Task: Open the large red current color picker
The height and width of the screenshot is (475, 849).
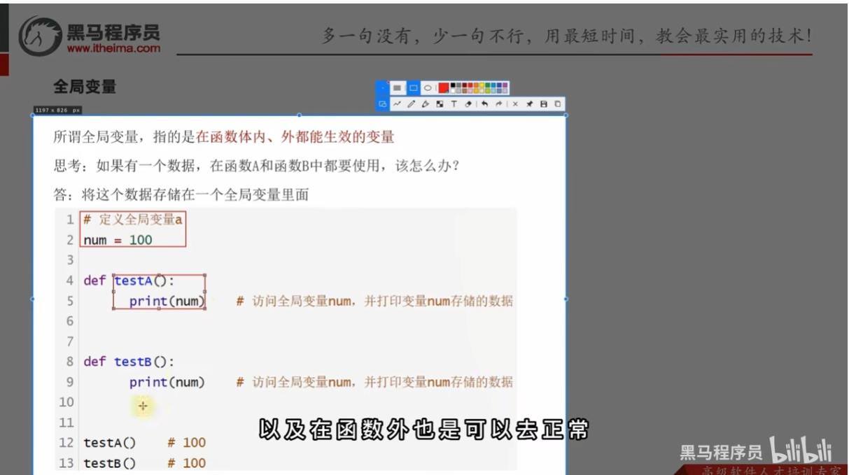Action: [444, 88]
